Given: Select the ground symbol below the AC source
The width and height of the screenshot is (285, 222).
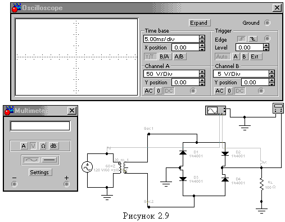Looking at the screenshot, I should tap(107, 197).
